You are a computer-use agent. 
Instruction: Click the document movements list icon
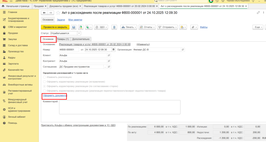tap(114, 27)
